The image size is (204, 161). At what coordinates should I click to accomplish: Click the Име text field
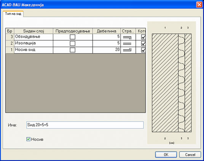tap(85, 125)
